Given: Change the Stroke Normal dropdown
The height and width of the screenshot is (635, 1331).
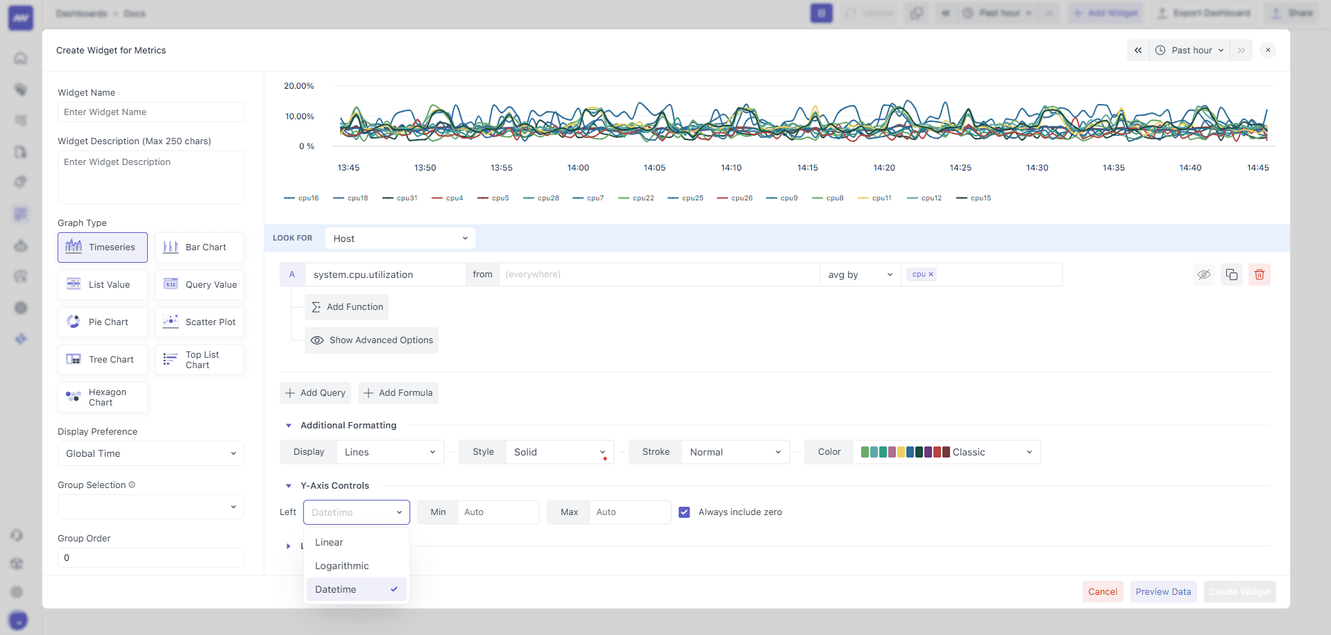Looking at the screenshot, I should (736, 451).
